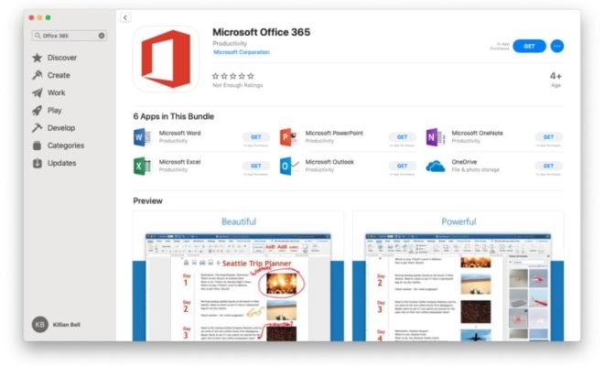This screenshot has width=604, height=366.
Task: Show the Updates section
Action: (61, 163)
